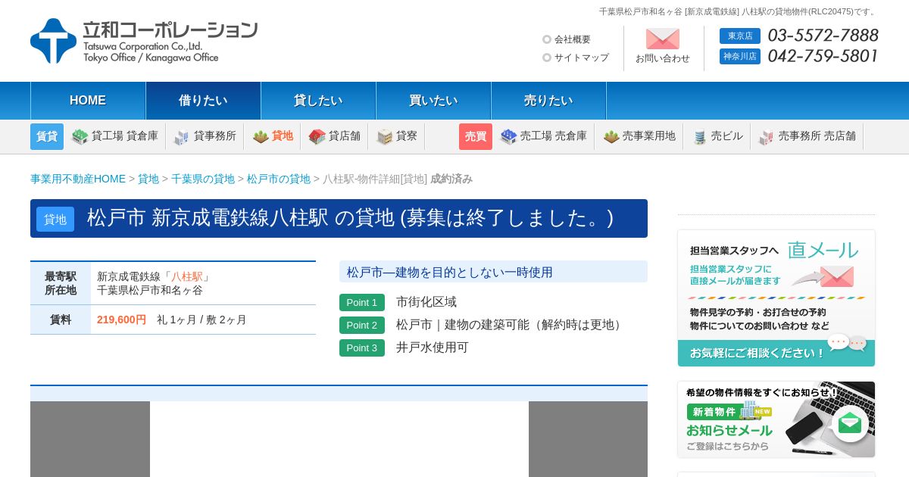The image size is (909, 477).
Task: Click the 売事業用地 land icon
Action: click(x=611, y=136)
